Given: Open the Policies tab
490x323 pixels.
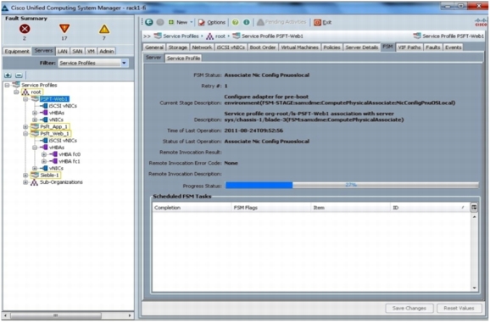Looking at the screenshot, I should pos(331,47).
